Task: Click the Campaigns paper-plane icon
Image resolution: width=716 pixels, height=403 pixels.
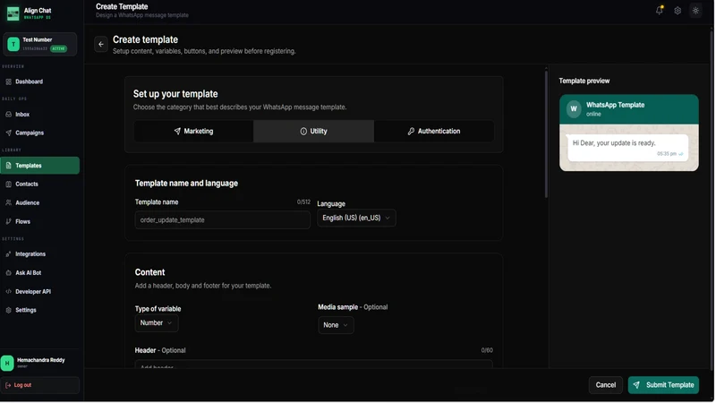Action: click(9, 133)
